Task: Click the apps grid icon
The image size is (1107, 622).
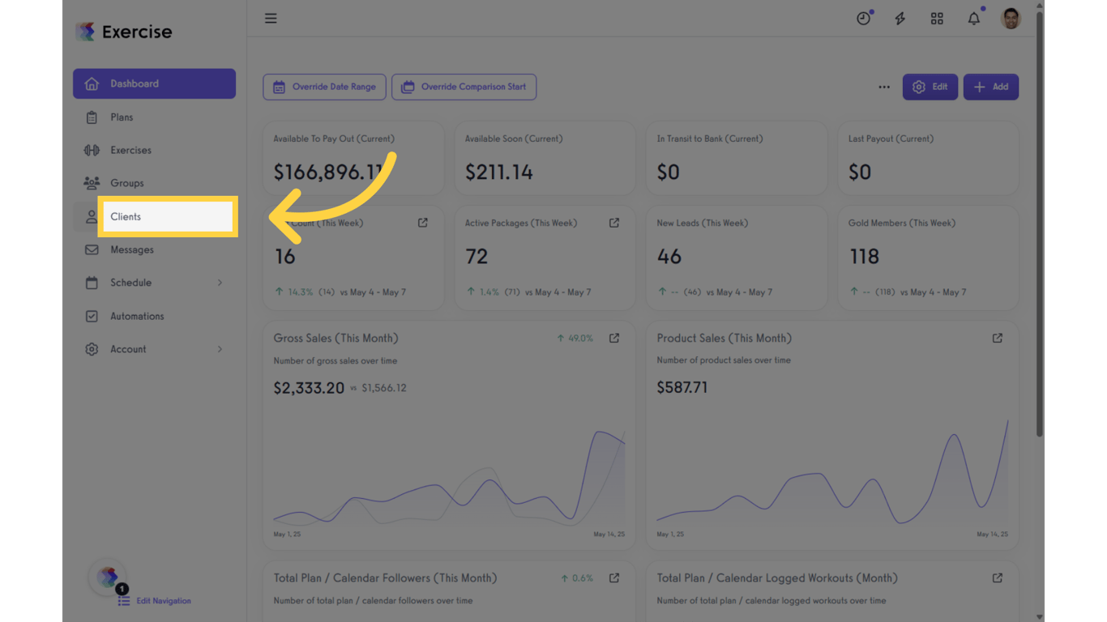Action: tap(937, 18)
